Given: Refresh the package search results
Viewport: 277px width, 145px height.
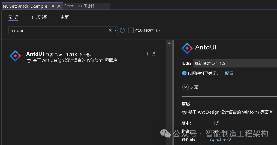Looking at the screenshot, I should (122, 31).
